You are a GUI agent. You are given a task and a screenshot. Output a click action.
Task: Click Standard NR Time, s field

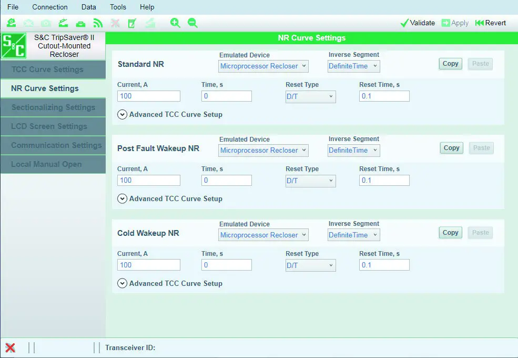pyautogui.click(x=227, y=96)
